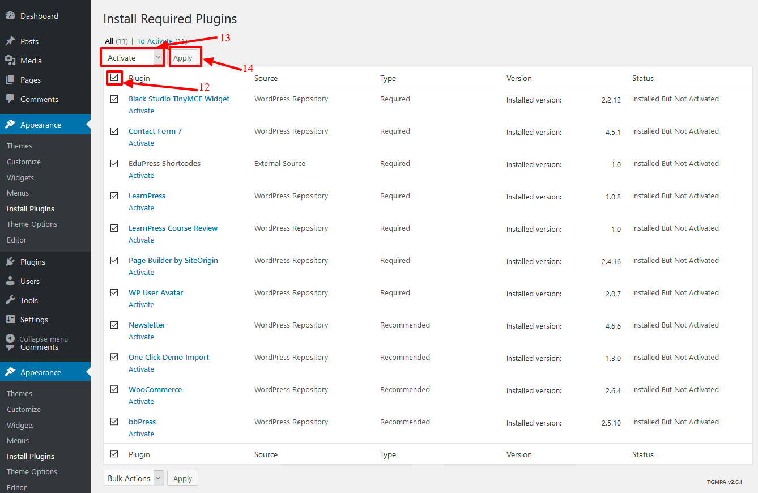This screenshot has height=493, width=758.
Task: Click the External Source cell for EduPress
Action: (280, 163)
